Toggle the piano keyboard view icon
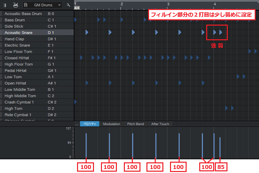Image resolution: width=259 pixels, height=173 pixels. tap(5, 5)
